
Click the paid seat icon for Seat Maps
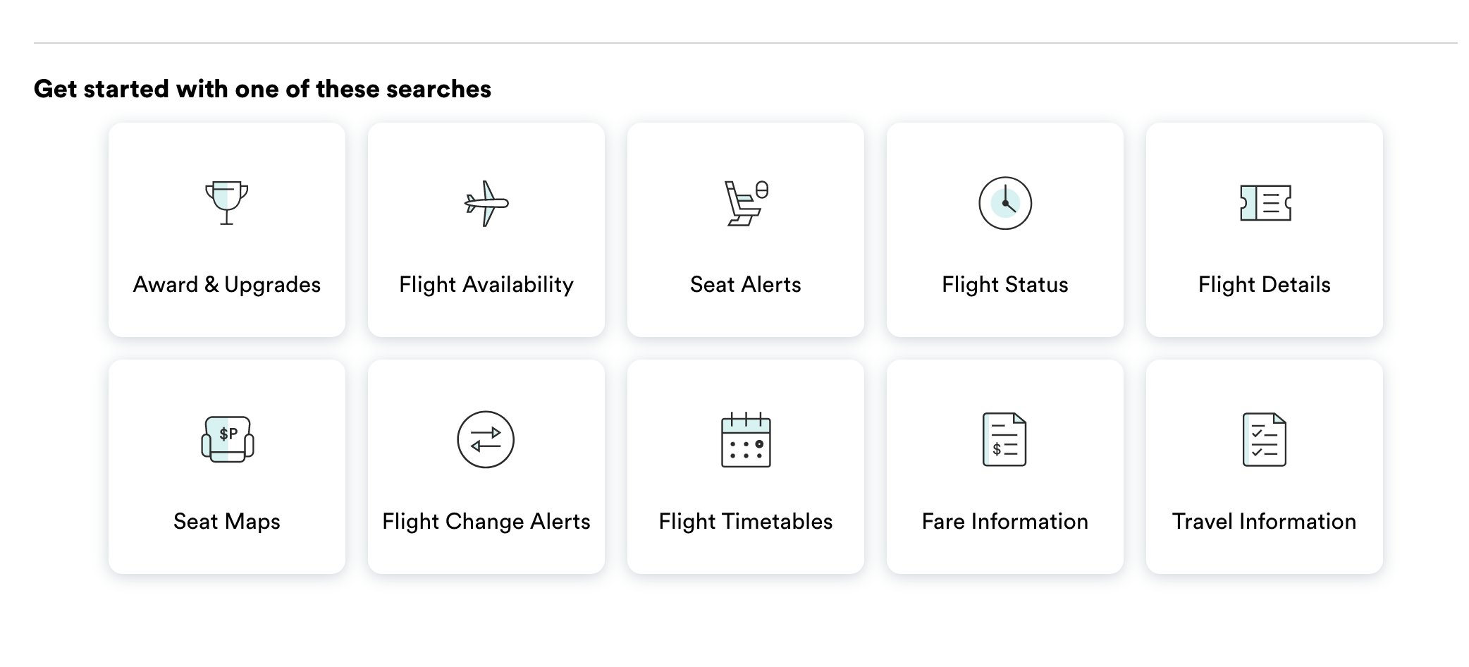227,439
